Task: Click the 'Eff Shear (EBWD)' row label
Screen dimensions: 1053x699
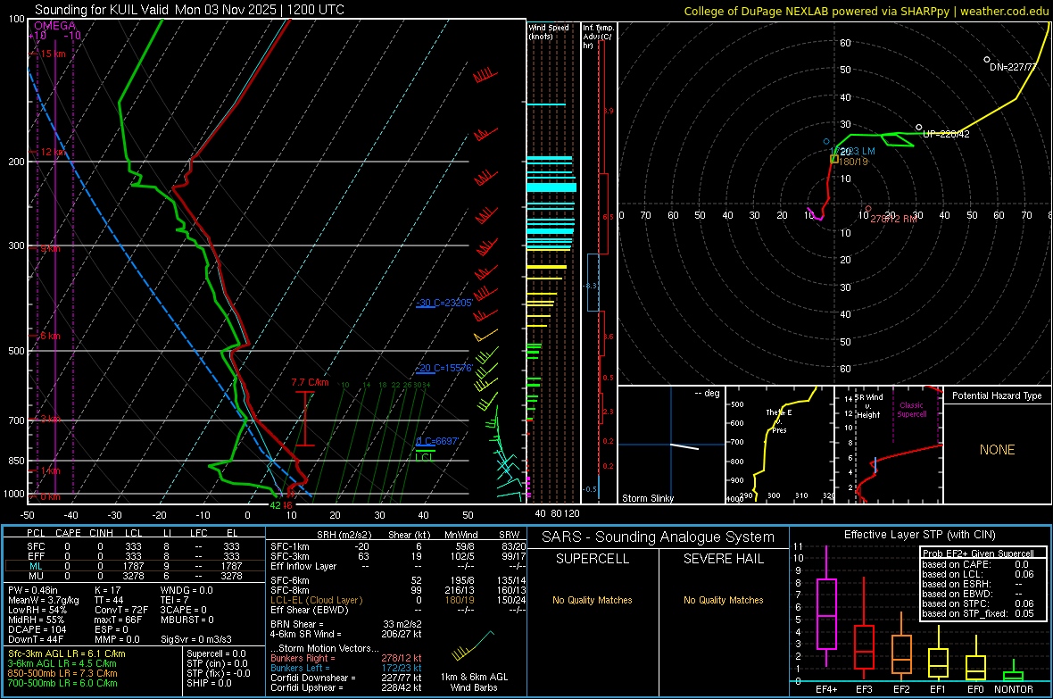Action: pos(309,610)
